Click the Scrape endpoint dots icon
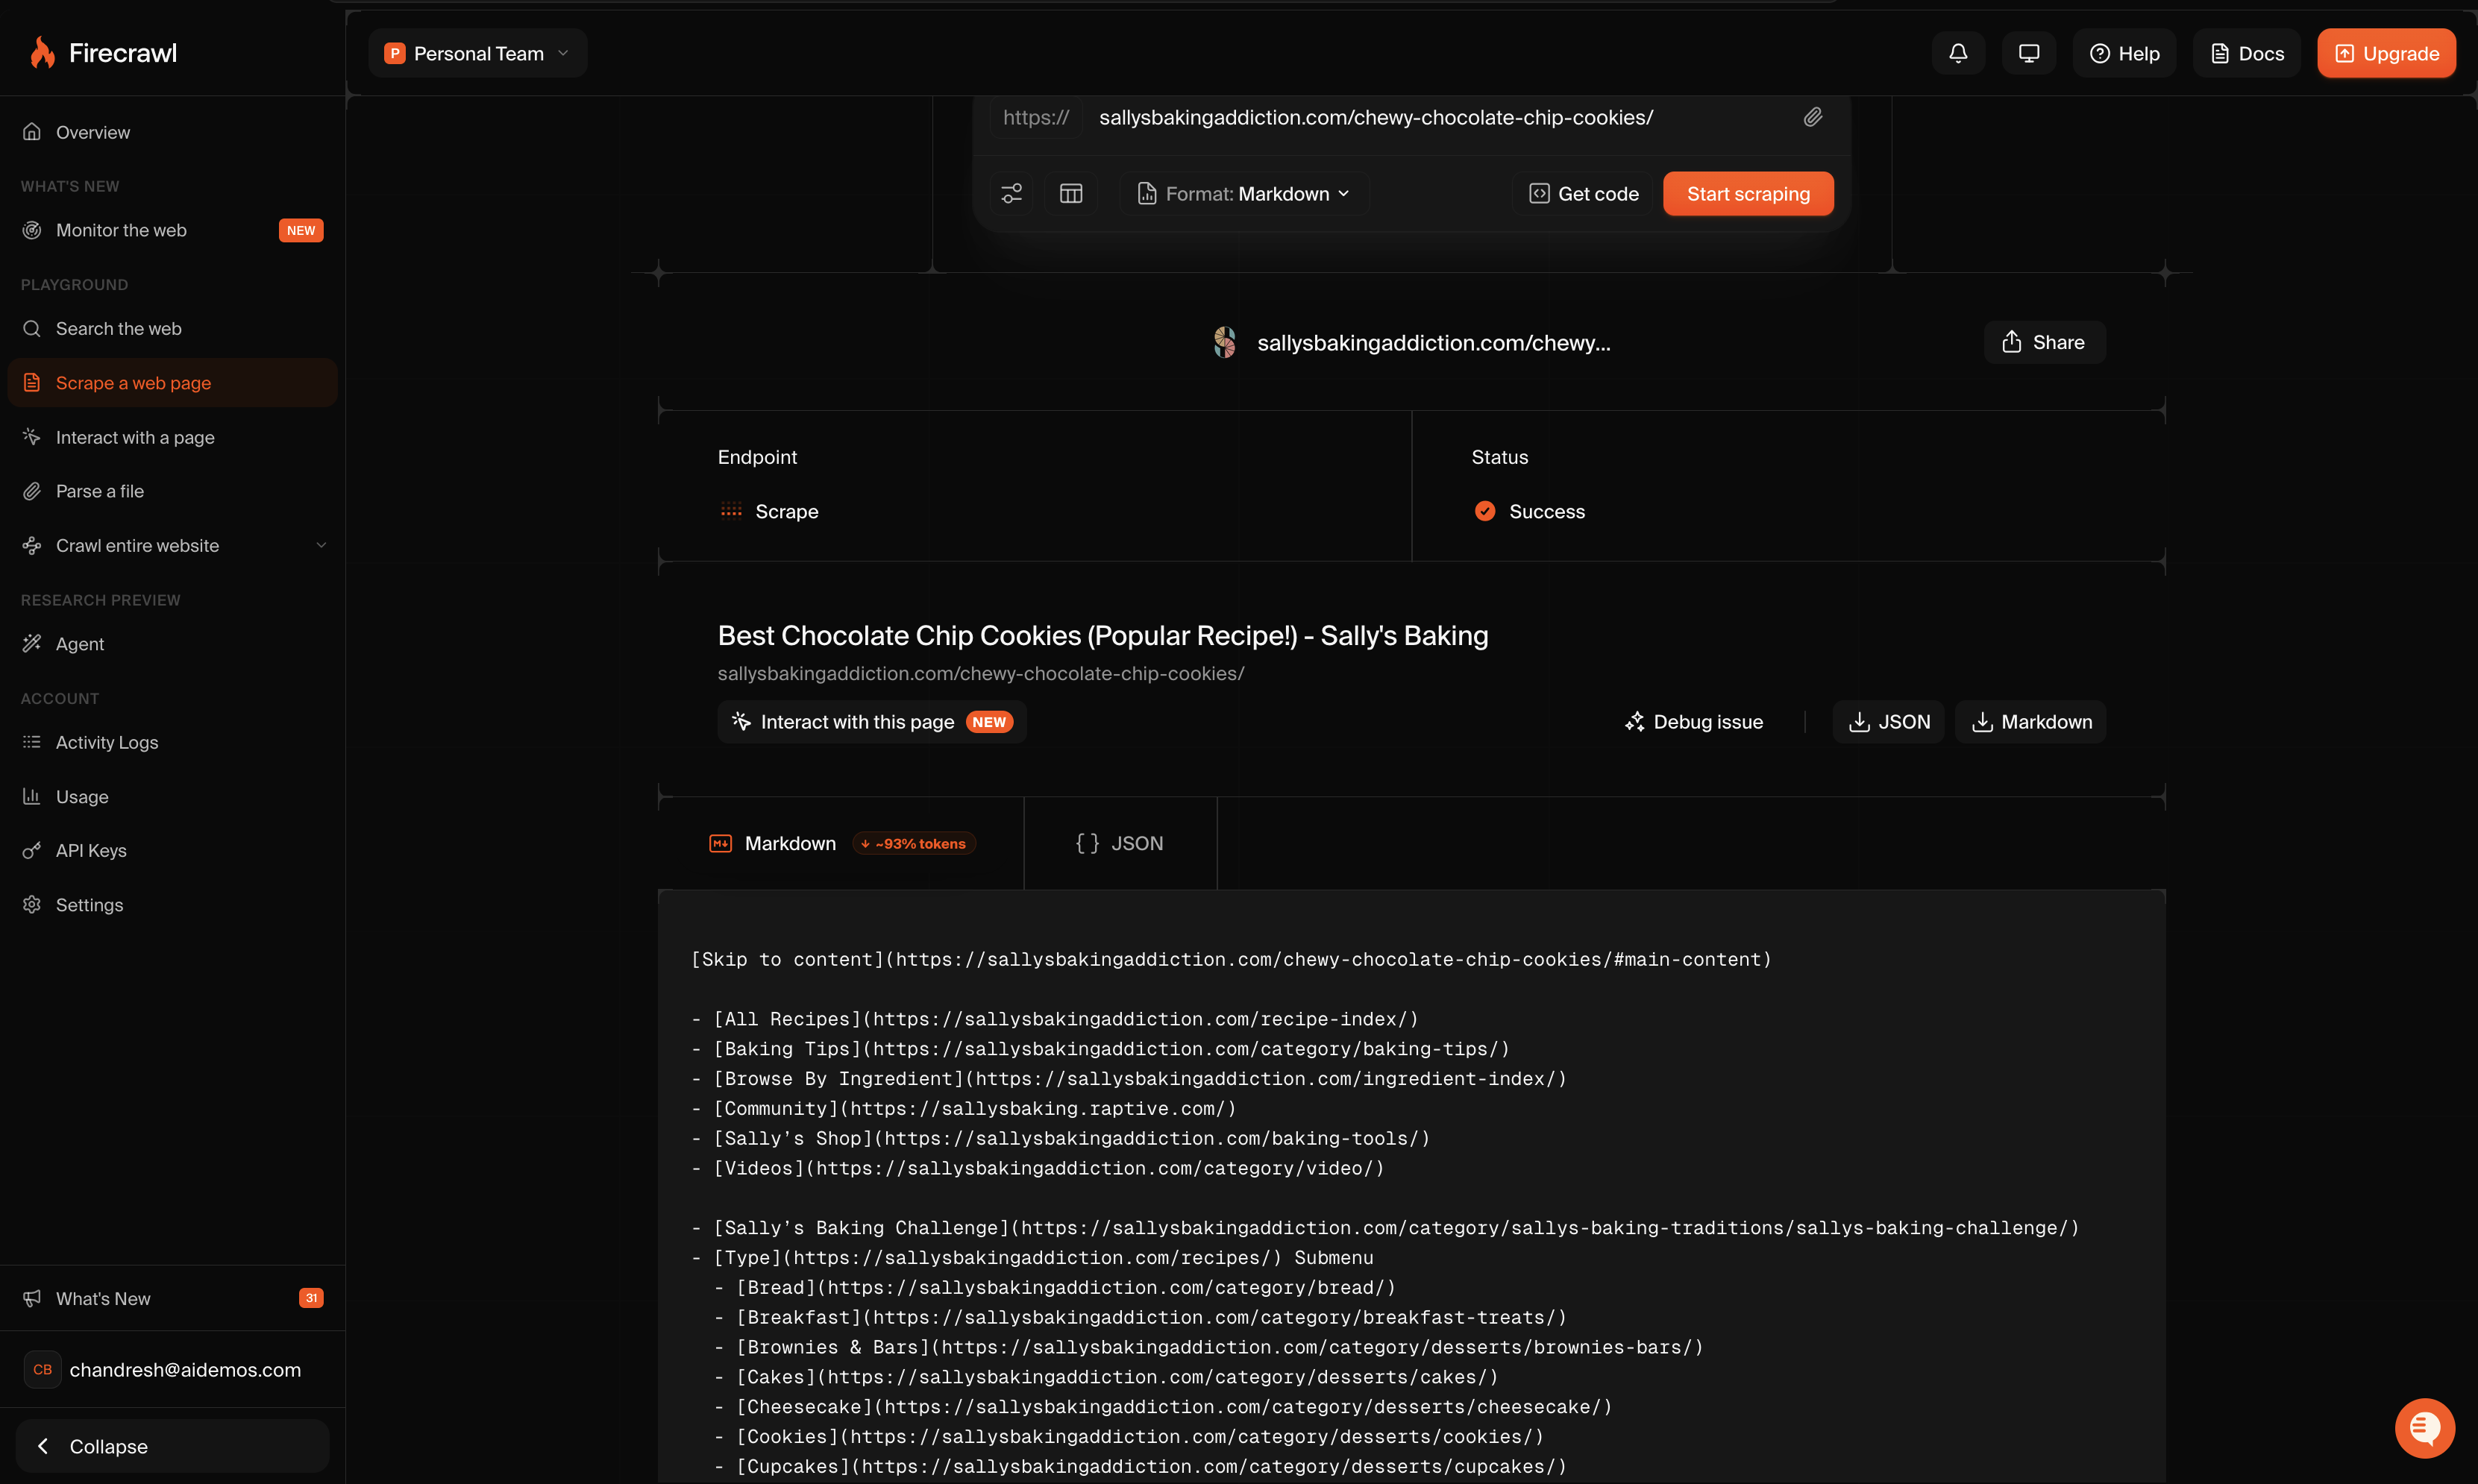 [x=731, y=511]
